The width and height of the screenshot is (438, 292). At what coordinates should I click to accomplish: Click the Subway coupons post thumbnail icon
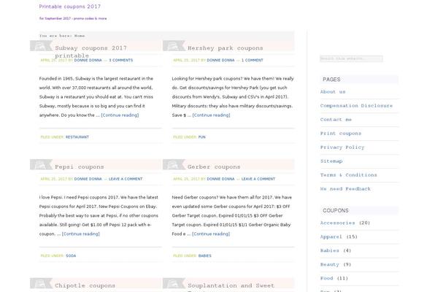[x=41, y=46]
